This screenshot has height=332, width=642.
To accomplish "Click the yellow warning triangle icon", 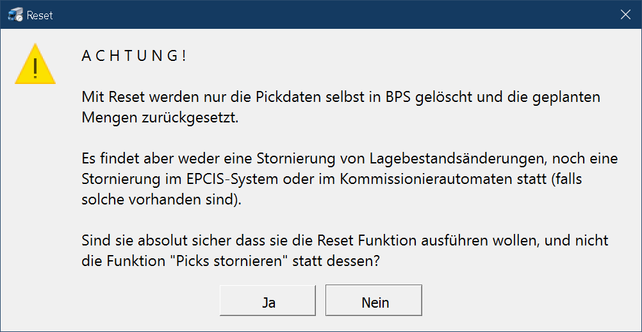I will tap(35, 64).
